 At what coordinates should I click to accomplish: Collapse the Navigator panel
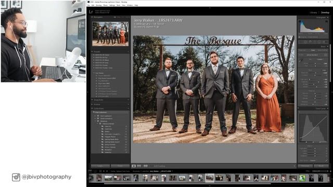point(92,17)
